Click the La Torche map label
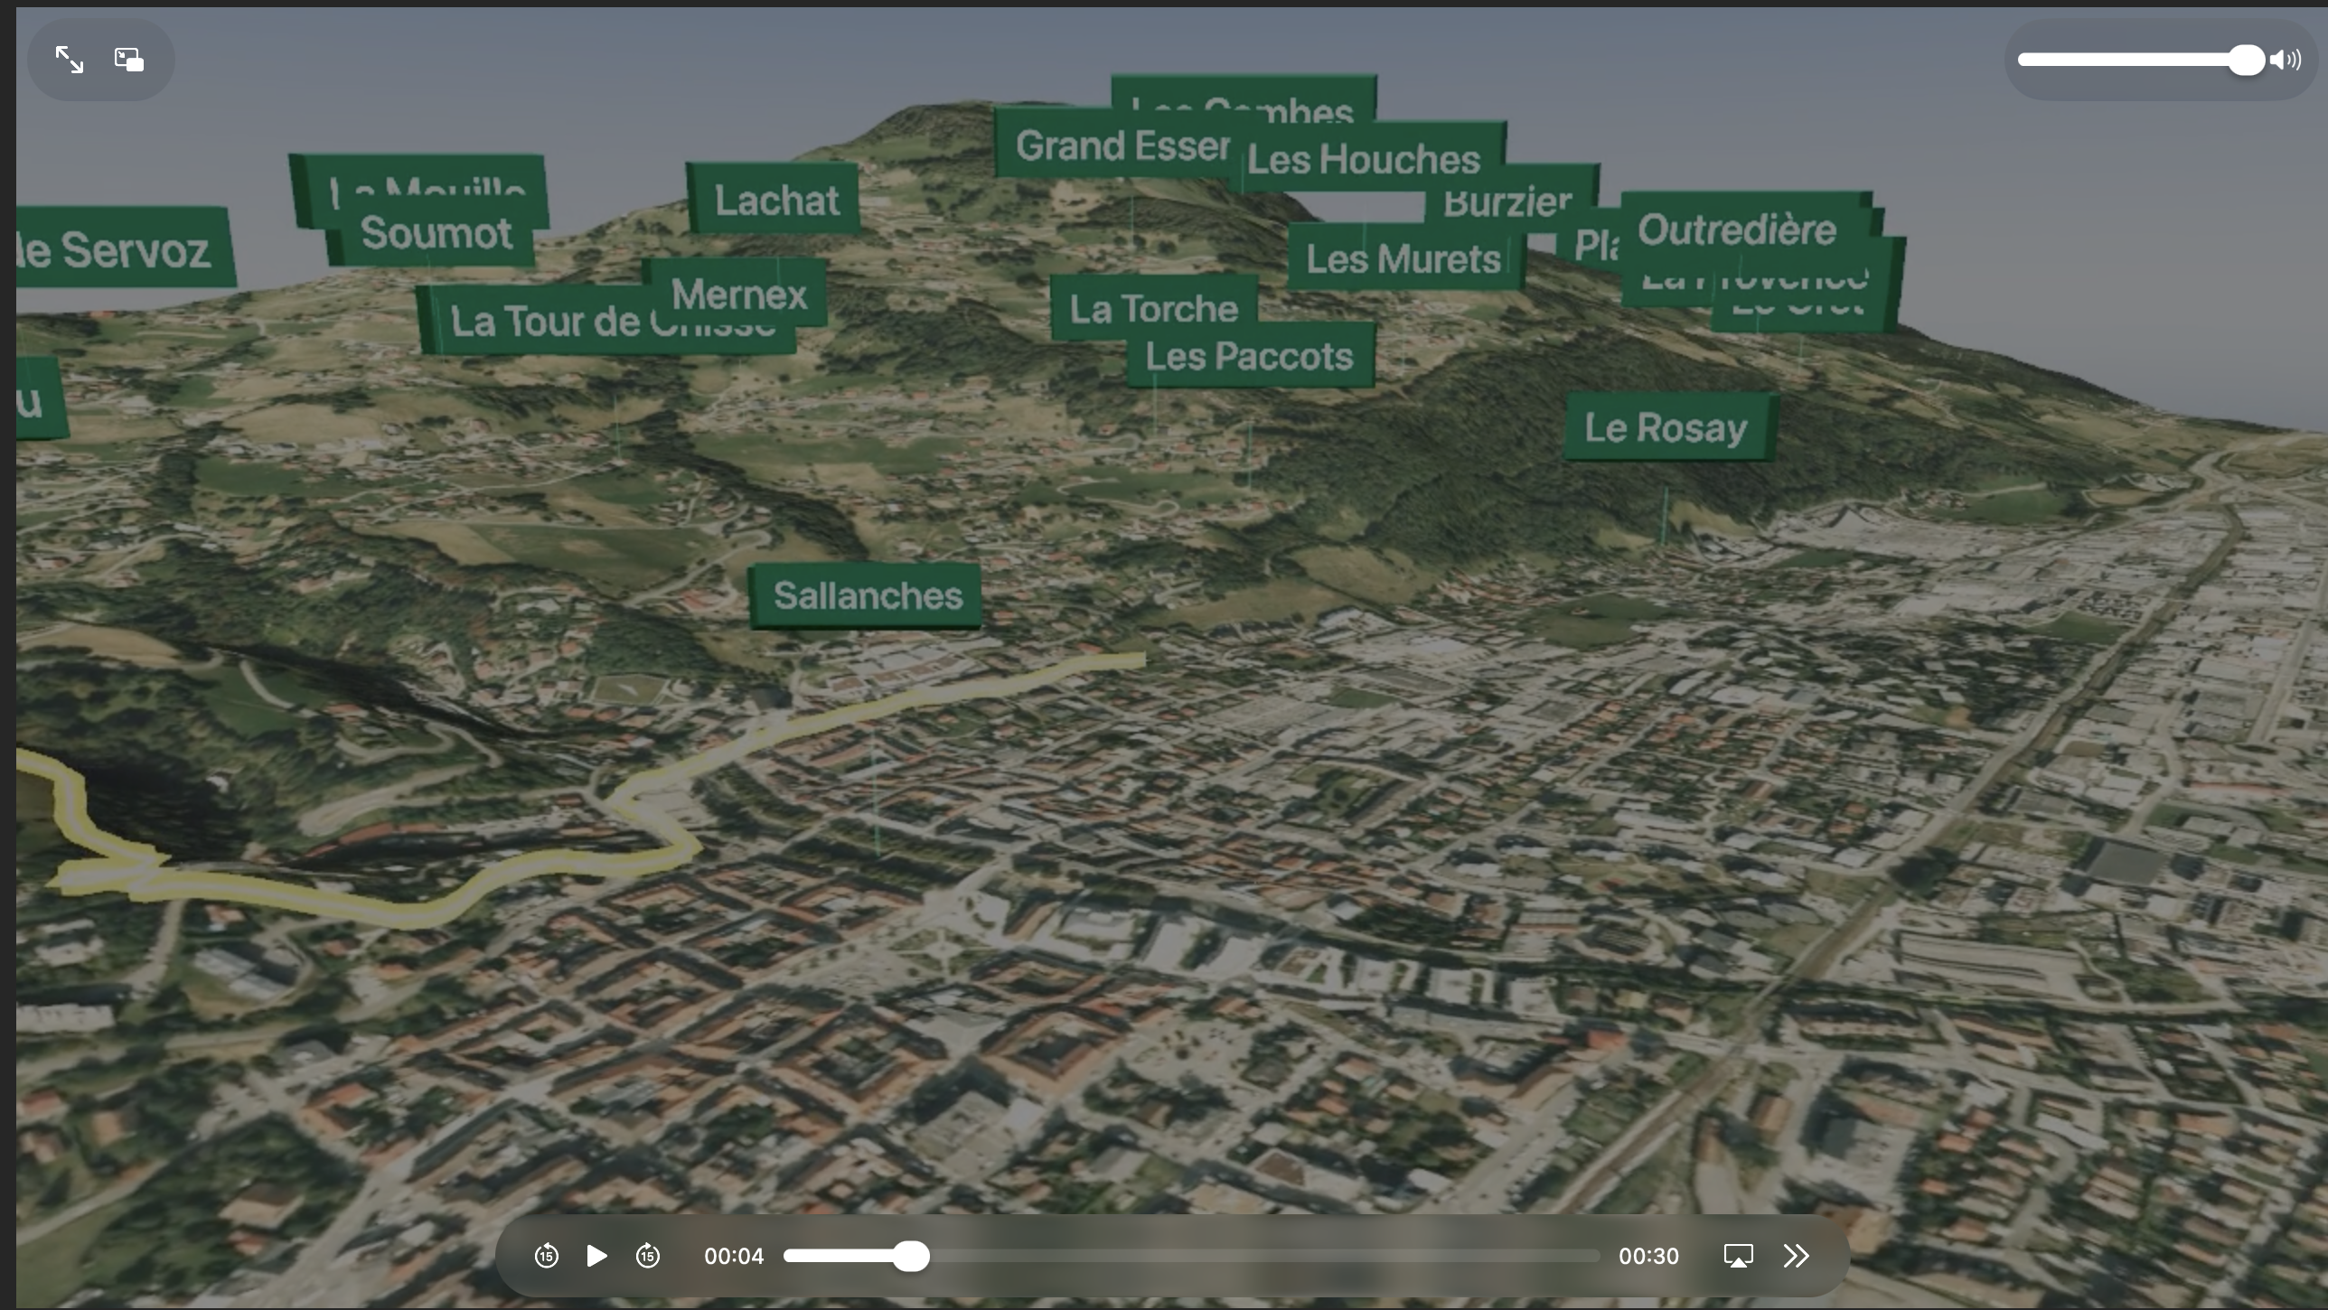 [1154, 309]
